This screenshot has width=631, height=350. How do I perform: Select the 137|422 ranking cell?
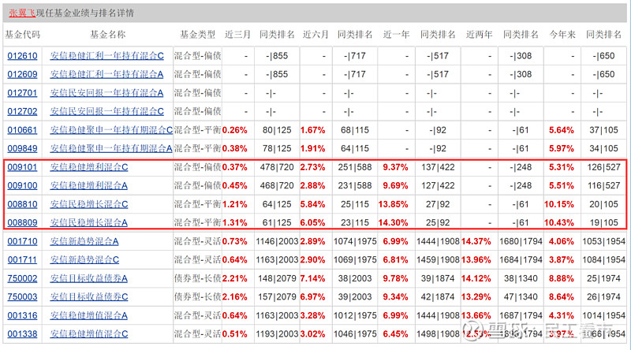438,167
